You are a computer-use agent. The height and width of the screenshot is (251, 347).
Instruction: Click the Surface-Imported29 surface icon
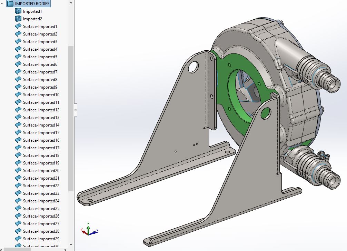pos(18,239)
